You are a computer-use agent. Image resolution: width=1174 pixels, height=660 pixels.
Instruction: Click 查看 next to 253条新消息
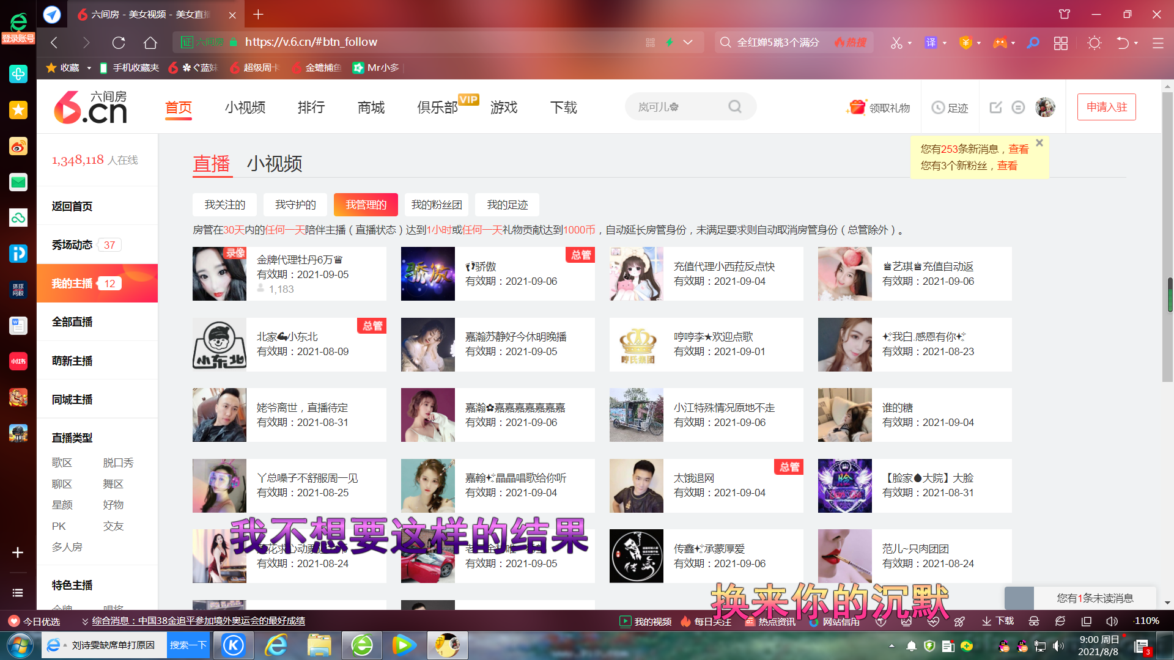pyautogui.click(x=1018, y=149)
